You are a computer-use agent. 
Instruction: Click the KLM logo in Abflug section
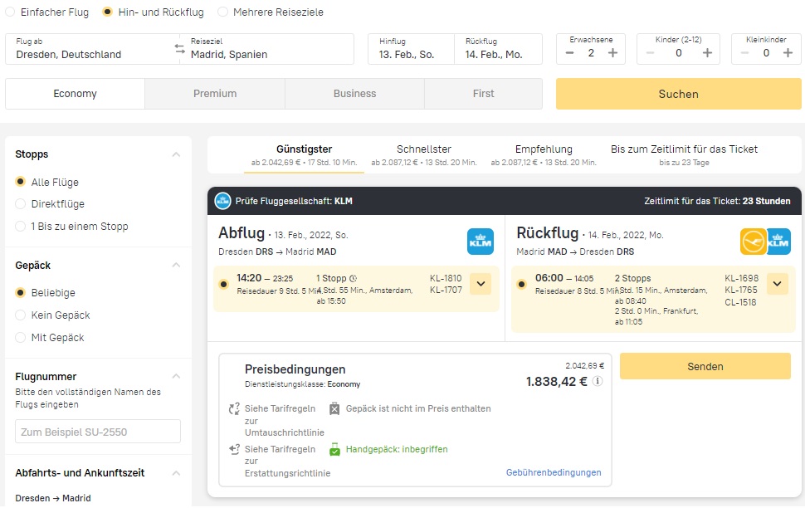pos(481,242)
